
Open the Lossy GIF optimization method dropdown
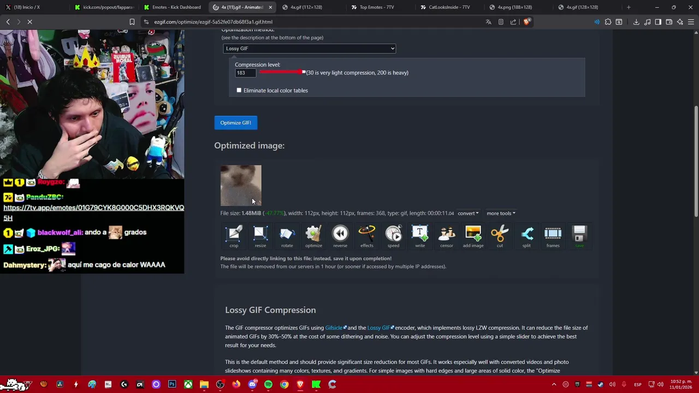tap(309, 49)
